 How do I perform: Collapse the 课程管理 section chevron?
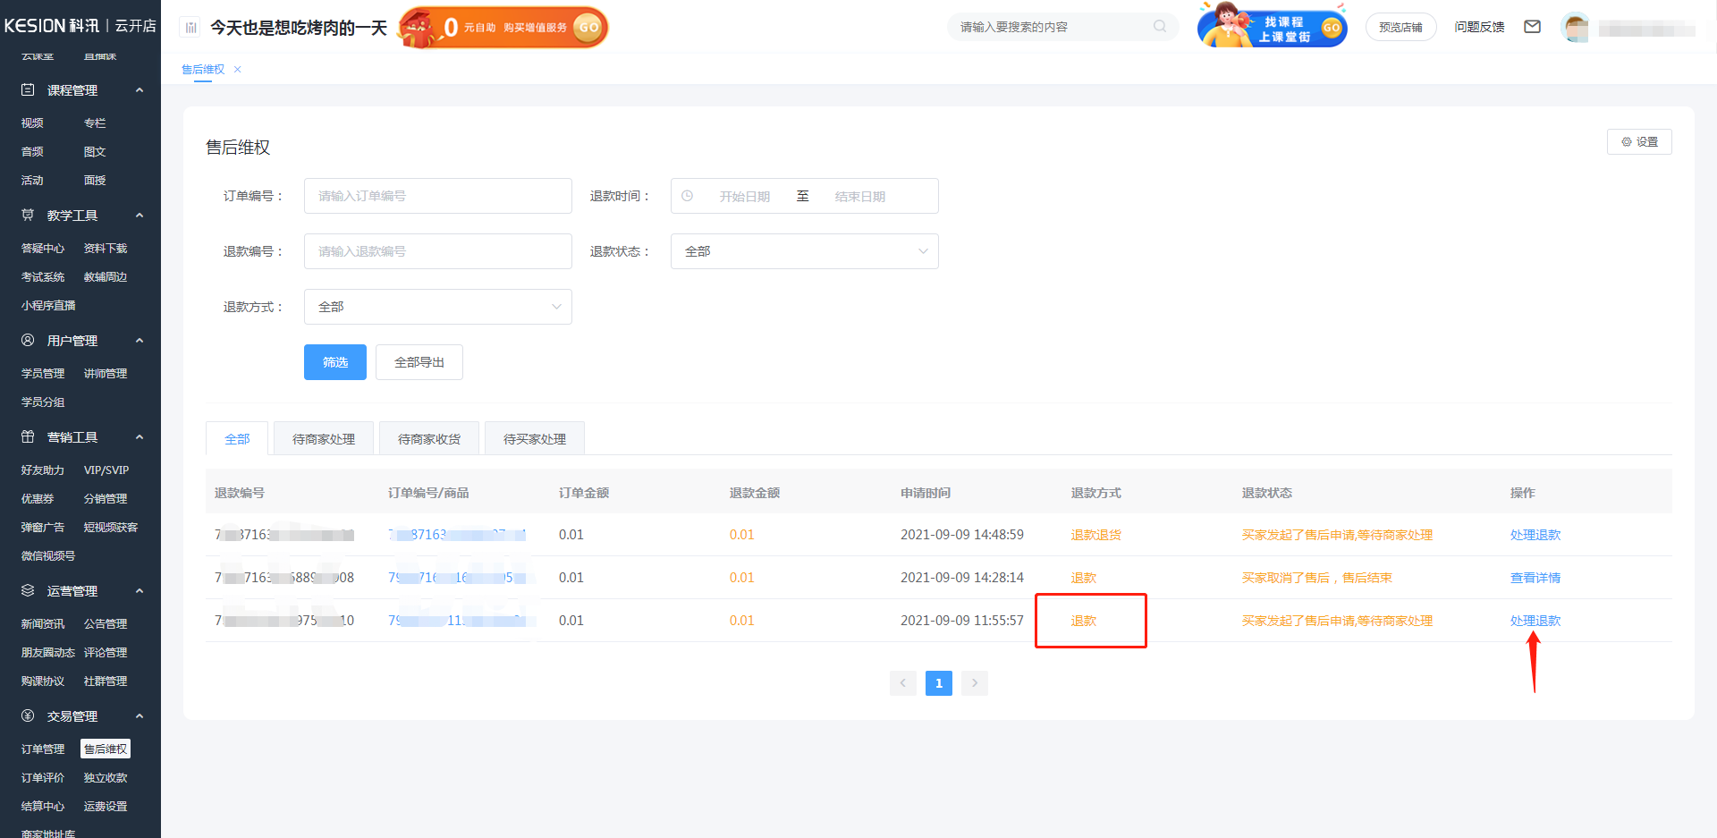point(140,89)
